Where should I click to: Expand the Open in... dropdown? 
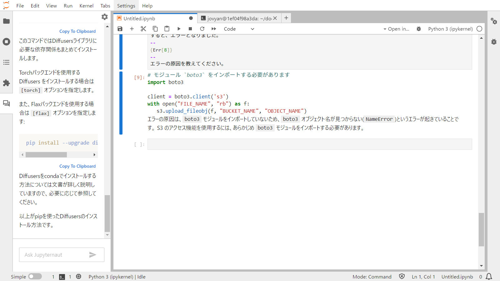(x=396, y=29)
